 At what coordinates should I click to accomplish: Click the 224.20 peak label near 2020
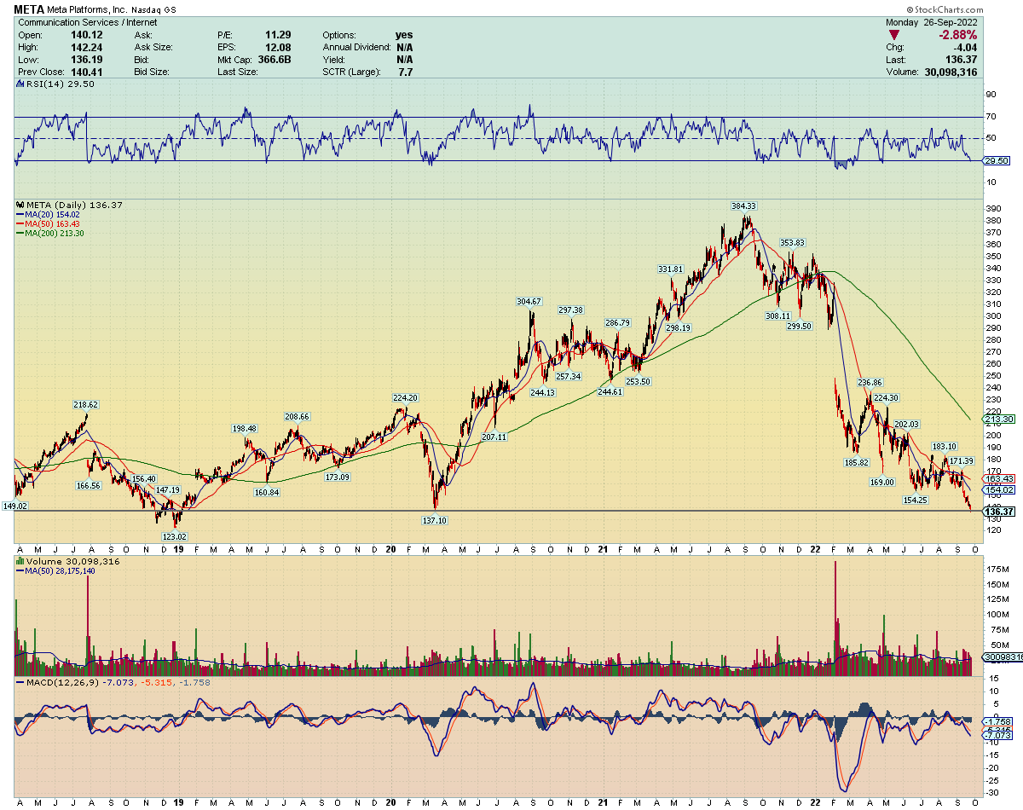coord(405,397)
